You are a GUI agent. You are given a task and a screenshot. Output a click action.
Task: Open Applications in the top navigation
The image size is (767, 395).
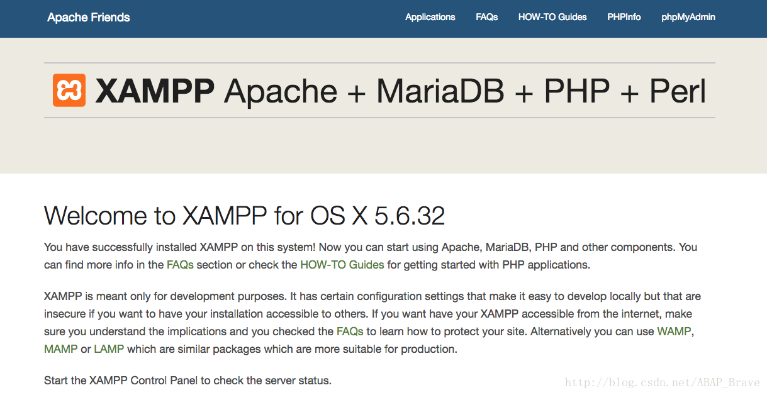(x=430, y=18)
